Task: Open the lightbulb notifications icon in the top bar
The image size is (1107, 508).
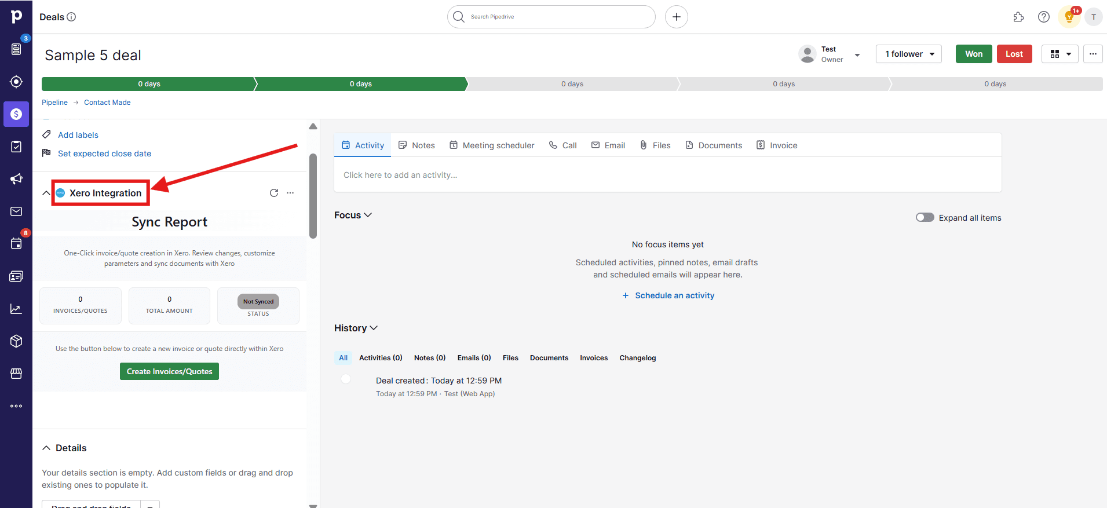Action: (1069, 17)
